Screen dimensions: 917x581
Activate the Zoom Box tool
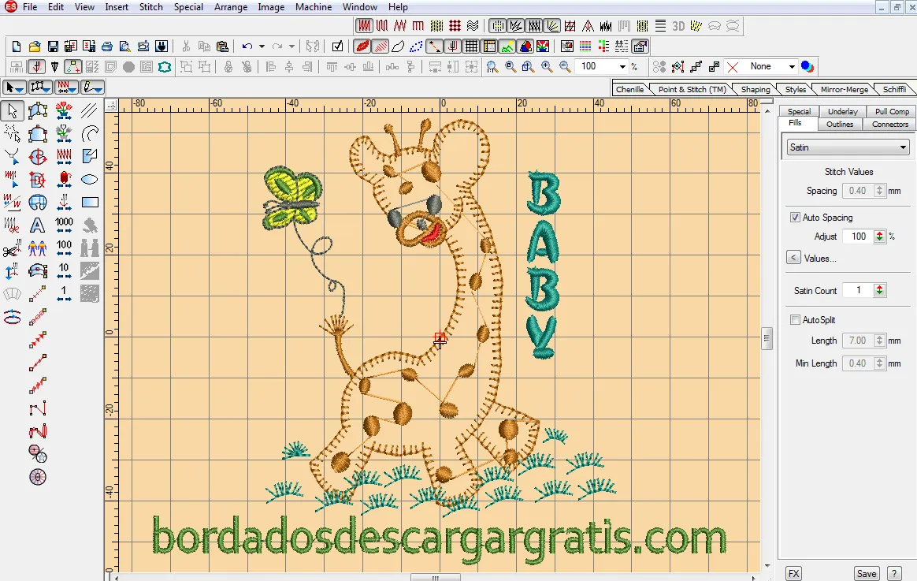pyautogui.click(x=526, y=66)
